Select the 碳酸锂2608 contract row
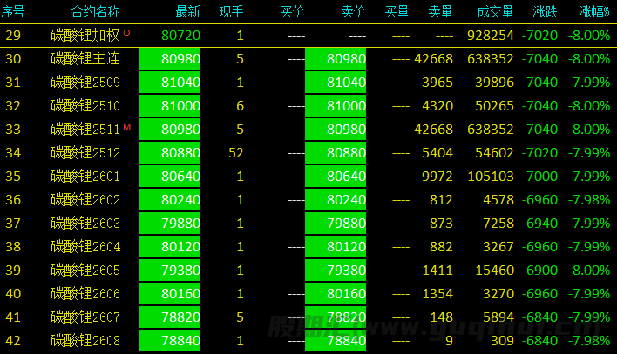Viewport: 617px width, 354px height. pos(84,340)
